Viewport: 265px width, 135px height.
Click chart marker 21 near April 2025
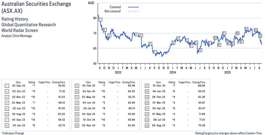pyautogui.click(x=241, y=41)
